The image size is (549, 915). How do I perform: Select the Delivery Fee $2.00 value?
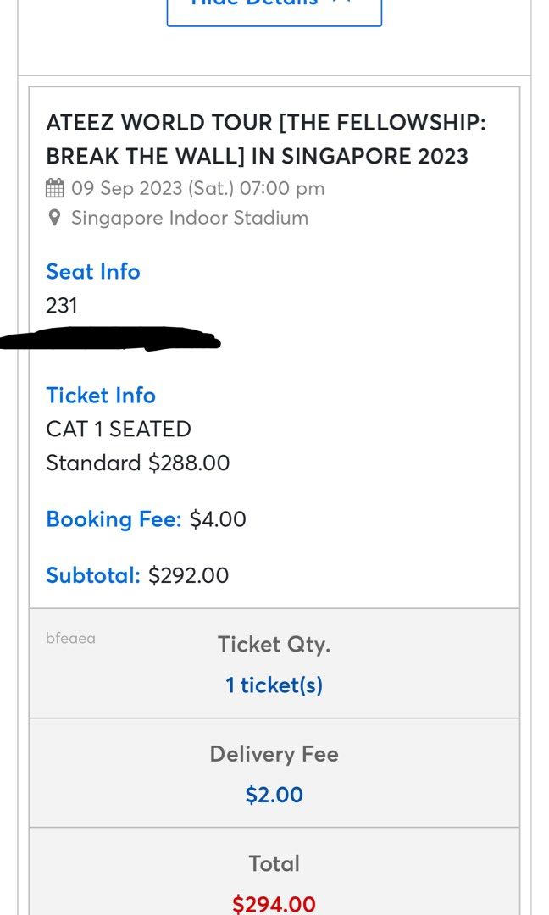274,795
